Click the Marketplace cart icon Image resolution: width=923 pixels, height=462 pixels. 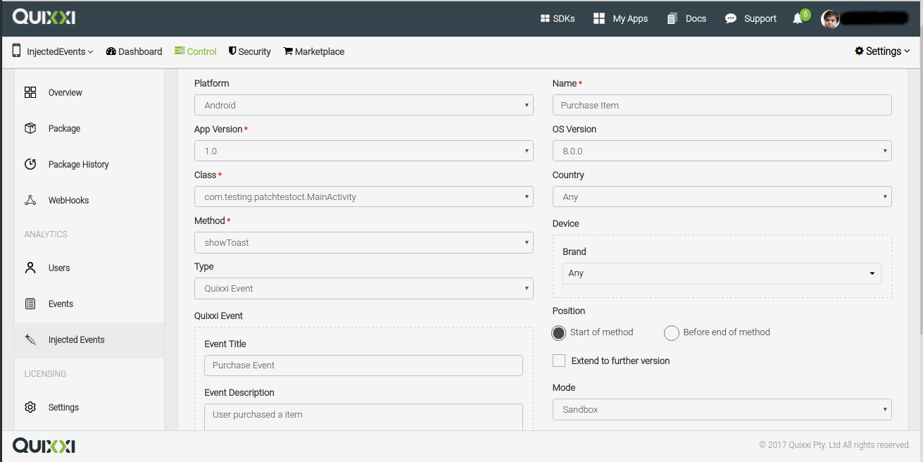click(288, 51)
